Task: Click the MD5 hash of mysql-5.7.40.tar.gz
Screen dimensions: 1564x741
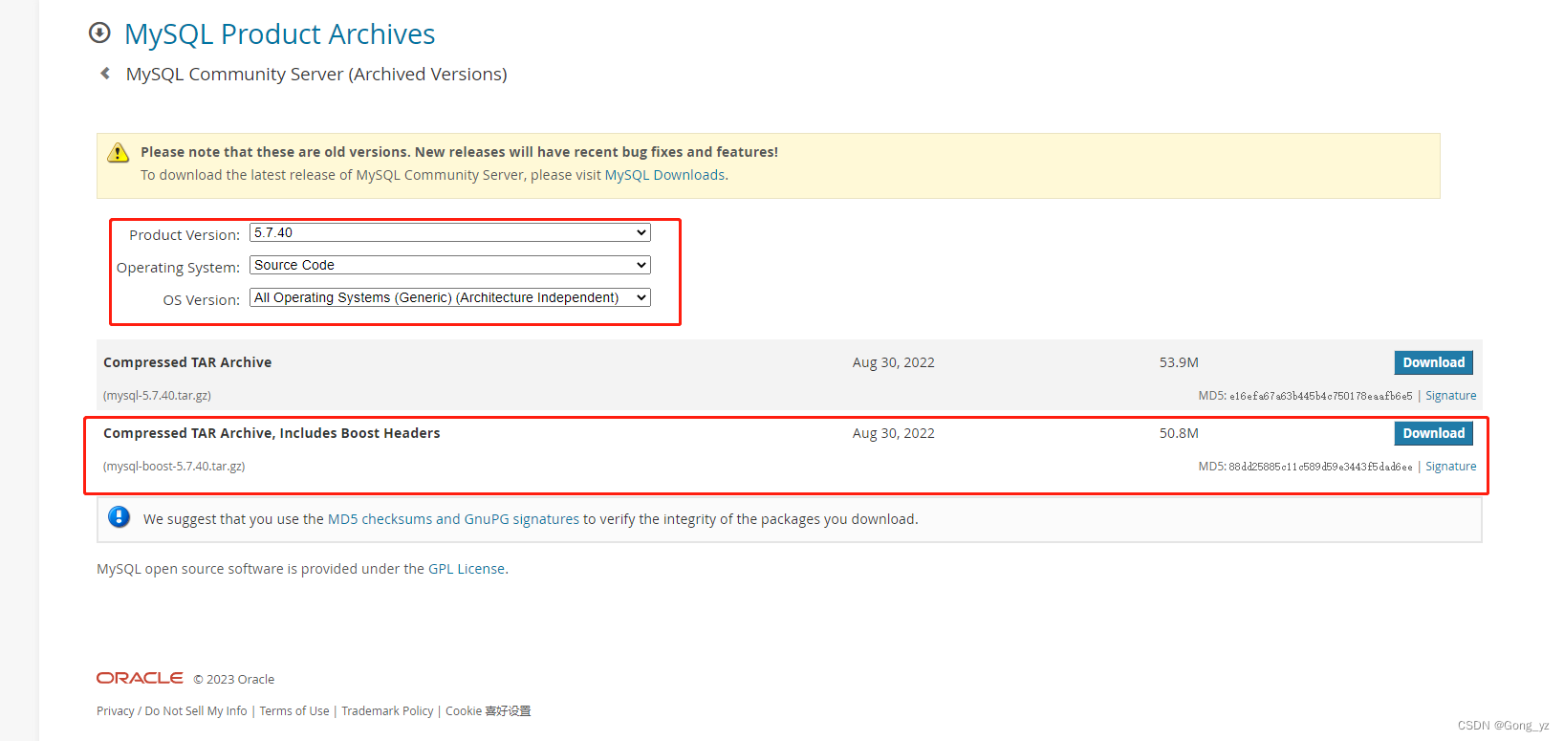Action: tap(1320, 396)
